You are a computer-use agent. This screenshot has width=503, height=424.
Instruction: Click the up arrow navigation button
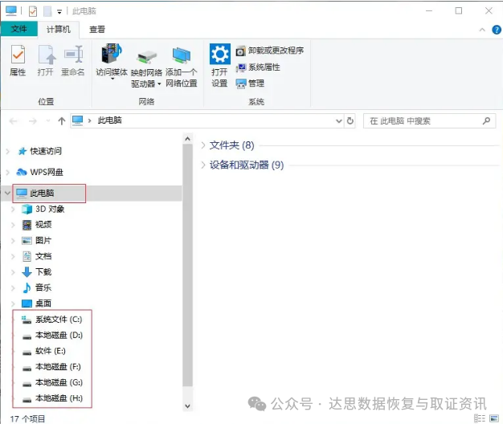click(x=62, y=120)
